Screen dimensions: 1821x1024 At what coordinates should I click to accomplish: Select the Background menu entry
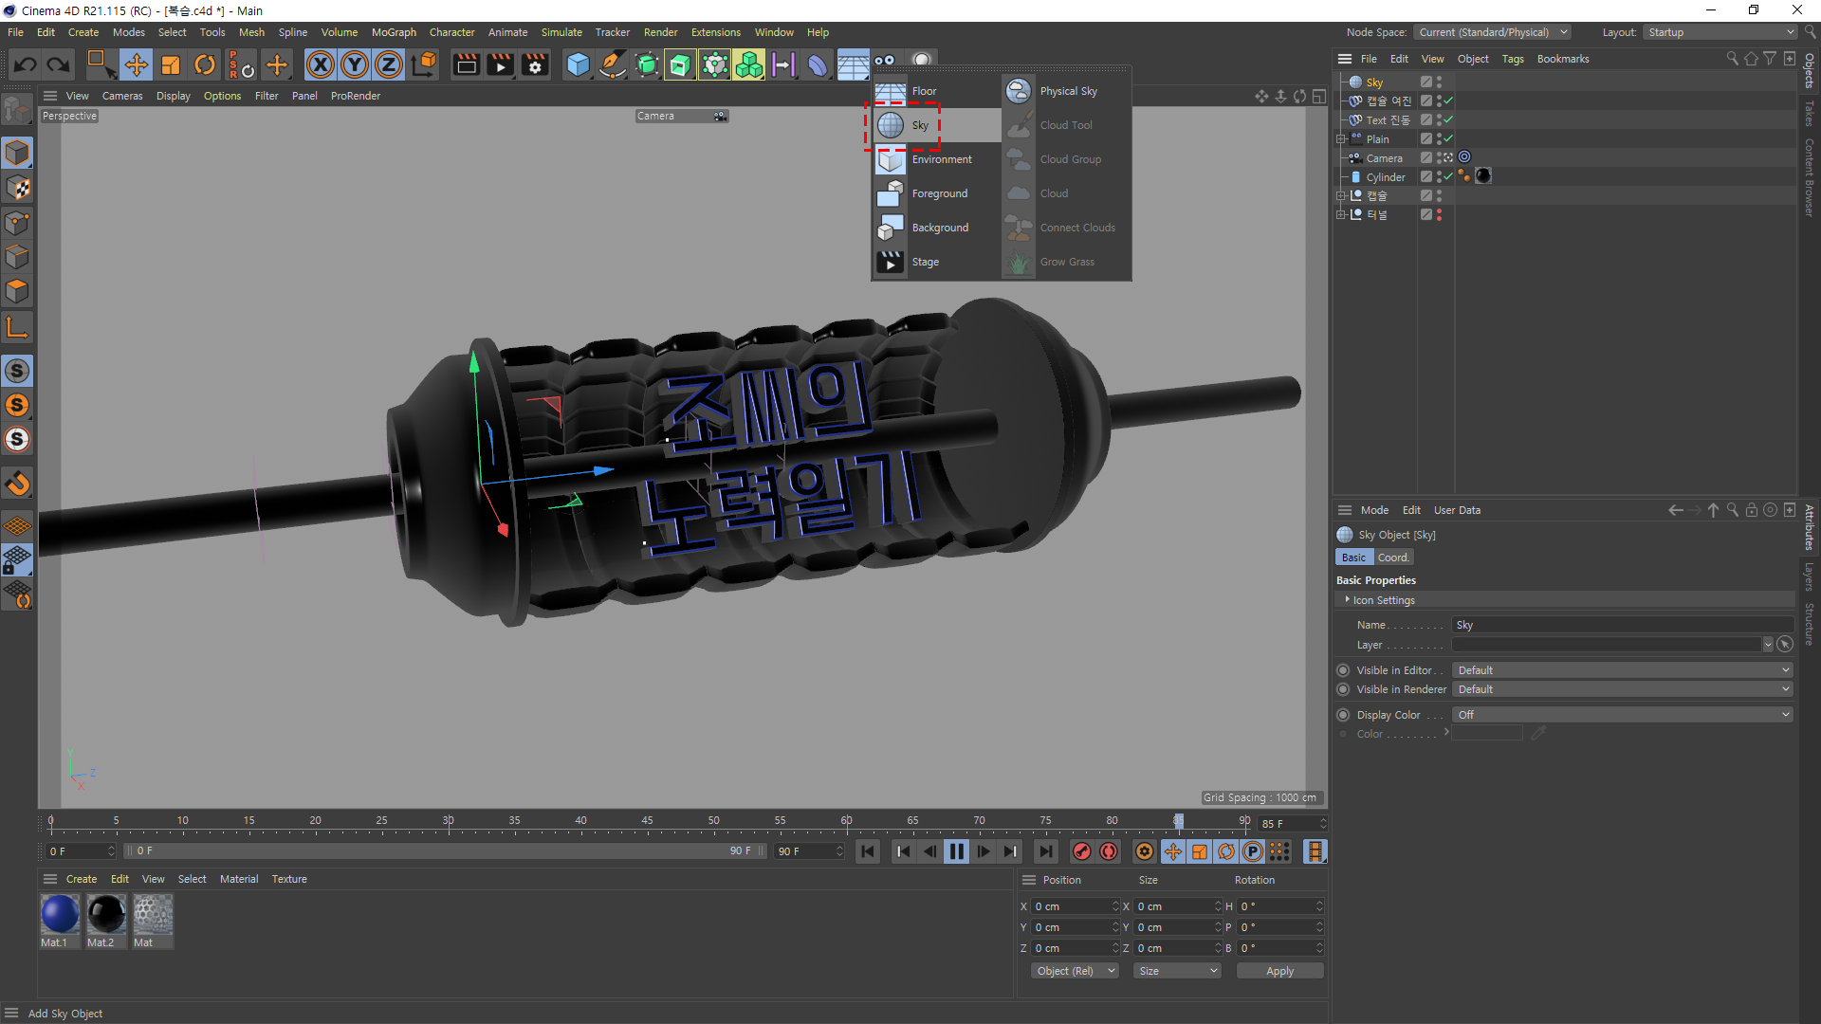click(939, 228)
